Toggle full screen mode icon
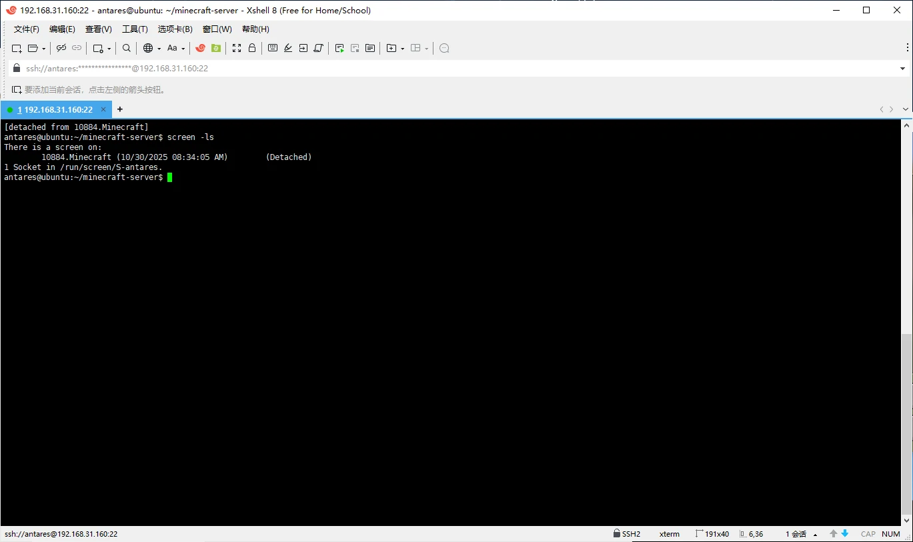 click(237, 48)
